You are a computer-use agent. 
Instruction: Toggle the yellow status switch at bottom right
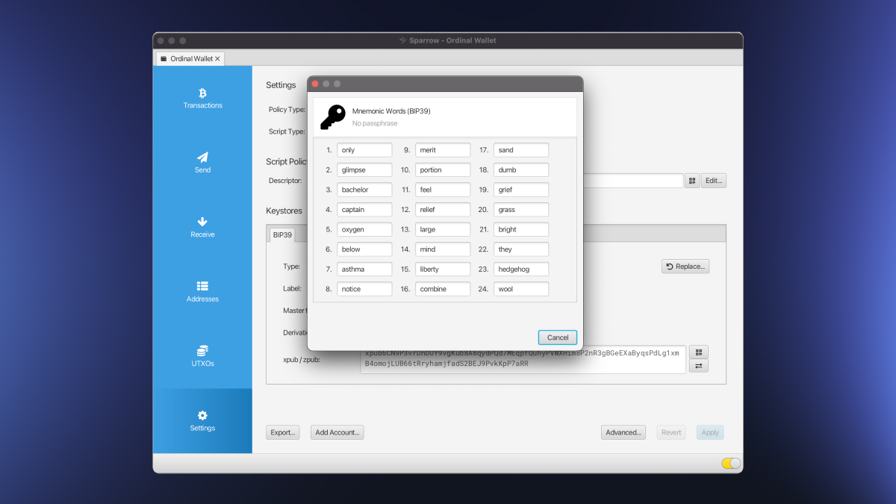[x=731, y=464]
